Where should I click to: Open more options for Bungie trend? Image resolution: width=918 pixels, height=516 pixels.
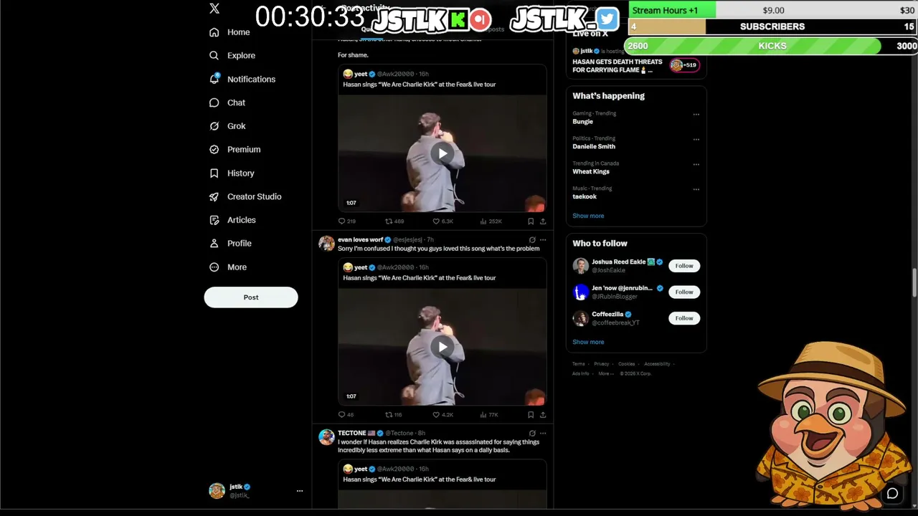[696, 114]
